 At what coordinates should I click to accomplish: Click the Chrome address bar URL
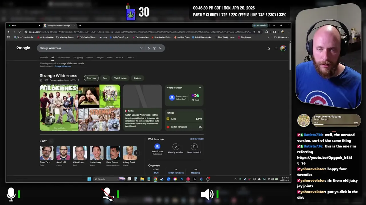(140, 32)
